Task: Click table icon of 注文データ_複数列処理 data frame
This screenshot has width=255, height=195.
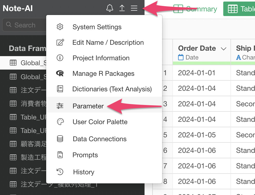Action: click(x=13, y=184)
